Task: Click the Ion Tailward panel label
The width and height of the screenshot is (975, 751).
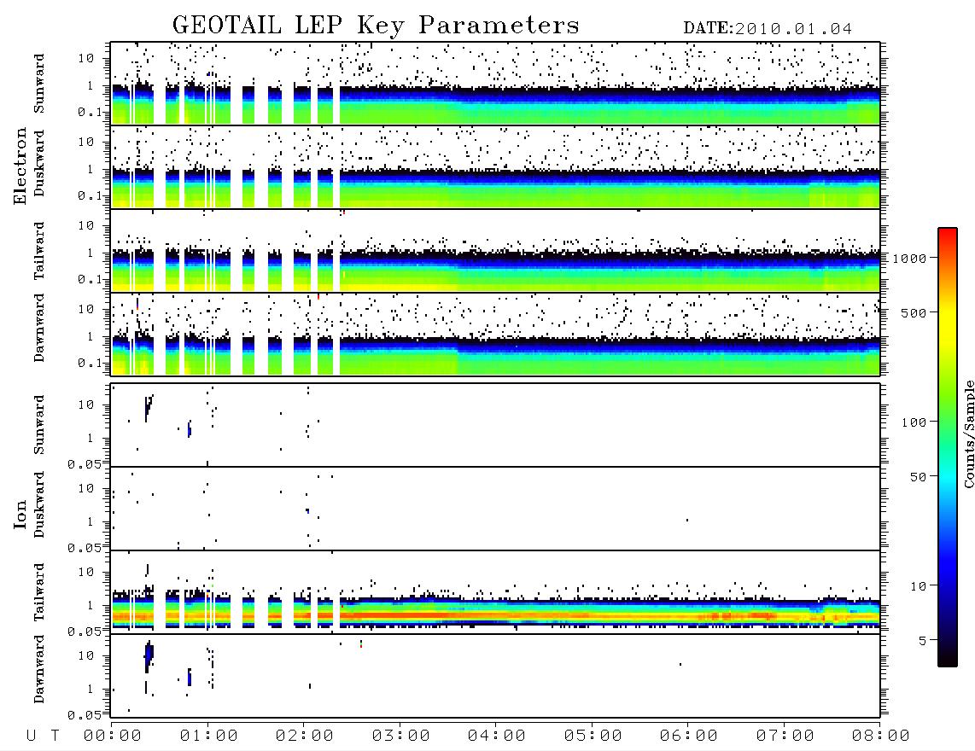Action: tap(39, 592)
